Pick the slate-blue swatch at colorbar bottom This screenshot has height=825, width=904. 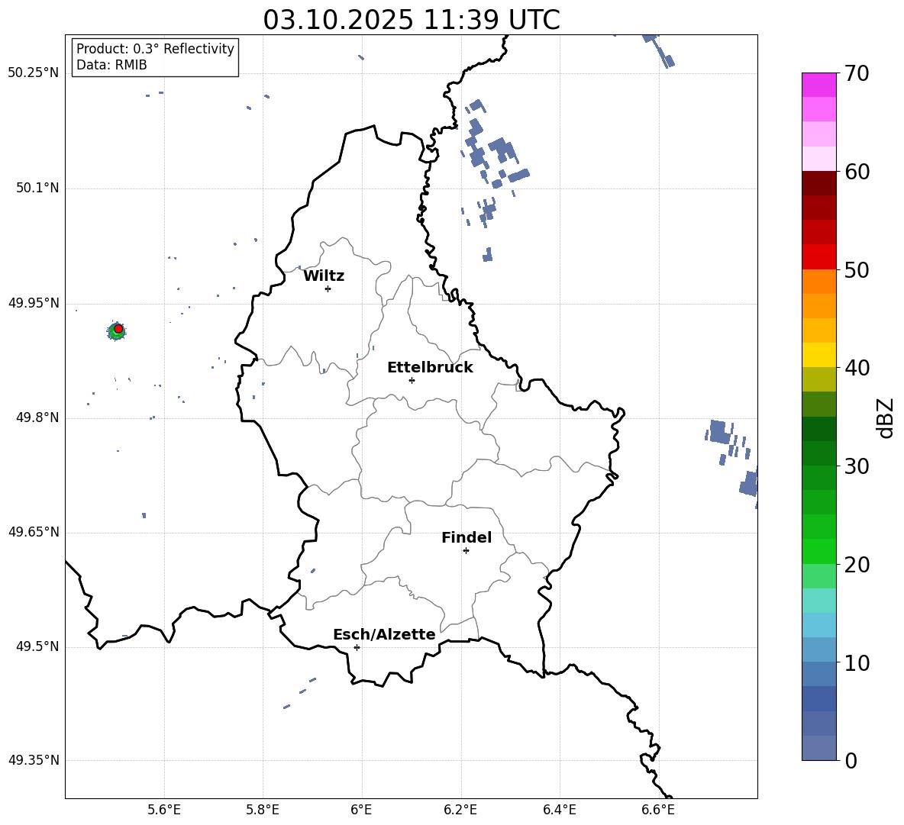[818, 749]
